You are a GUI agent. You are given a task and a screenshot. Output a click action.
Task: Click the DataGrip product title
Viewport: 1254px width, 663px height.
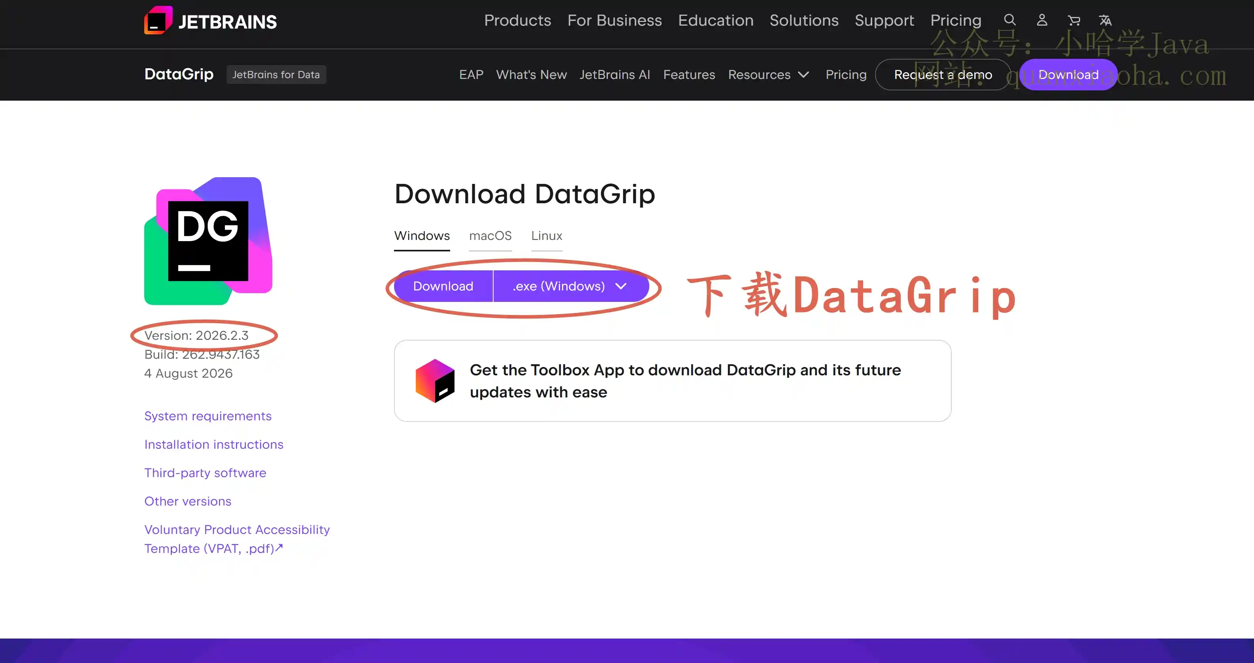pyautogui.click(x=179, y=74)
